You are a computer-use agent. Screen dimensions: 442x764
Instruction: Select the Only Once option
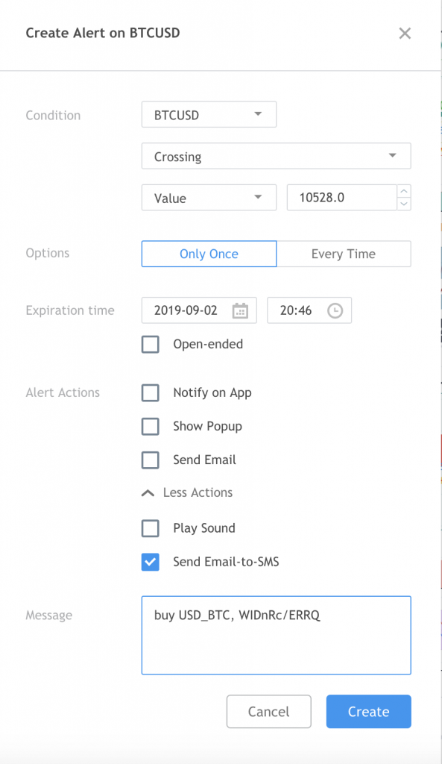coord(209,254)
